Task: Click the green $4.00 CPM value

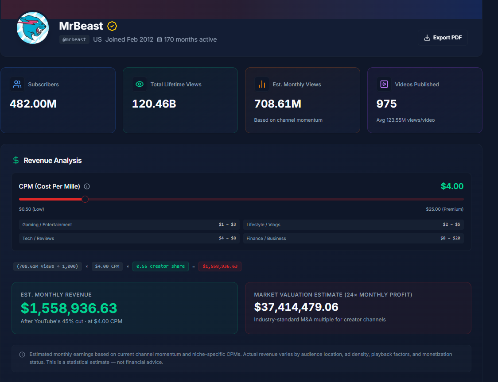Action: click(x=452, y=186)
